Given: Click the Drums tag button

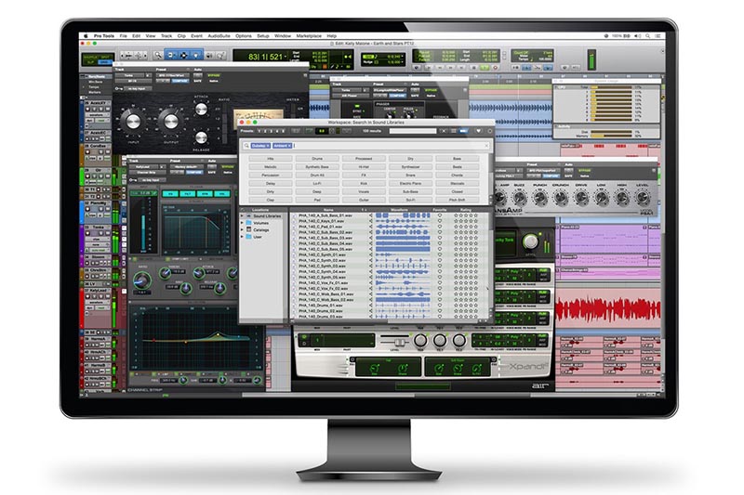Looking at the screenshot, I should coord(317,159).
